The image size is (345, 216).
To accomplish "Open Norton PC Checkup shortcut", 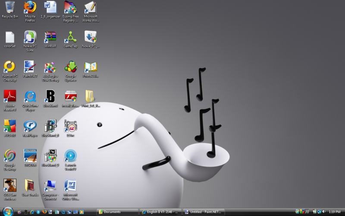I will [x=10, y=71].
